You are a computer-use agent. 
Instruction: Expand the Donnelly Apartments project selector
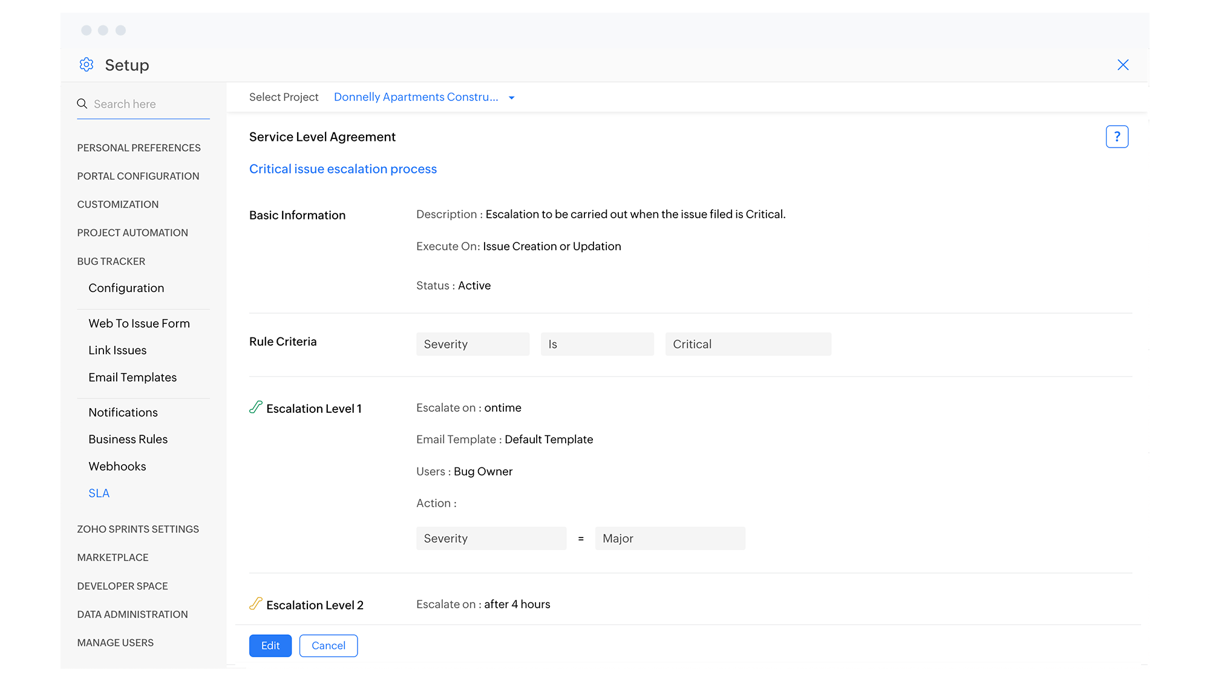pos(416,97)
